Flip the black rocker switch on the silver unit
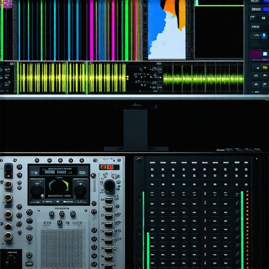269x269 pixels. [8, 171]
